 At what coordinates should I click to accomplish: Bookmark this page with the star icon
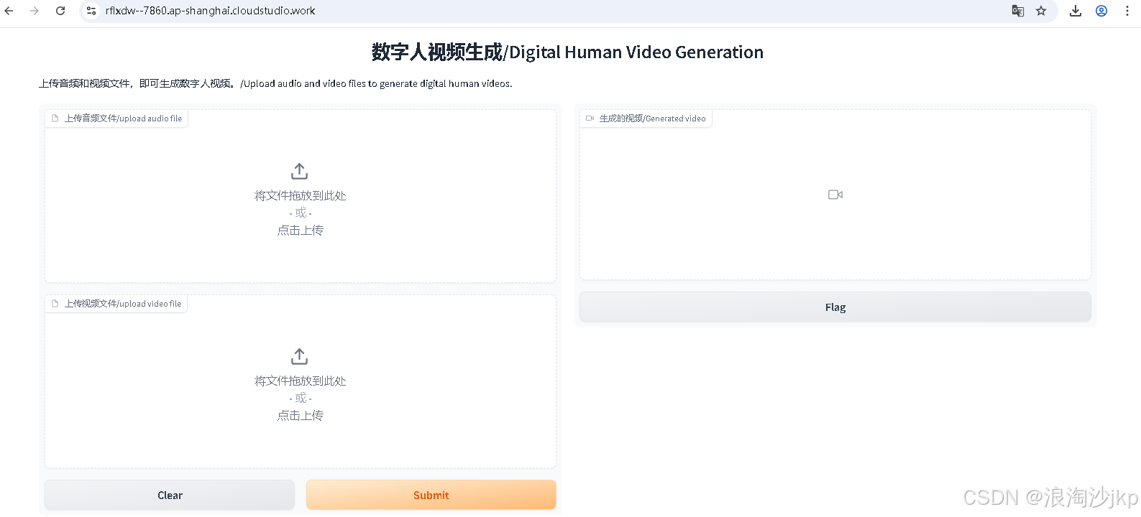1041,11
